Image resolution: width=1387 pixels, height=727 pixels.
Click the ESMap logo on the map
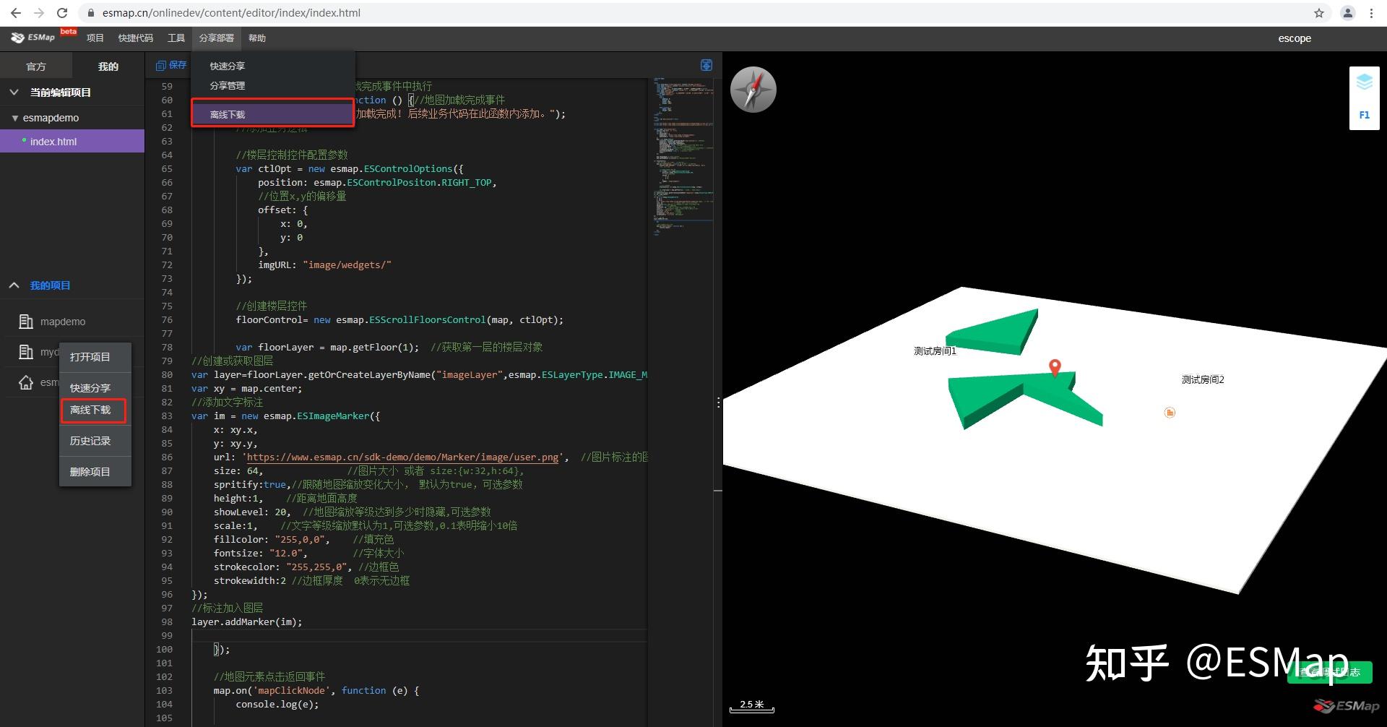[x=1347, y=706]
